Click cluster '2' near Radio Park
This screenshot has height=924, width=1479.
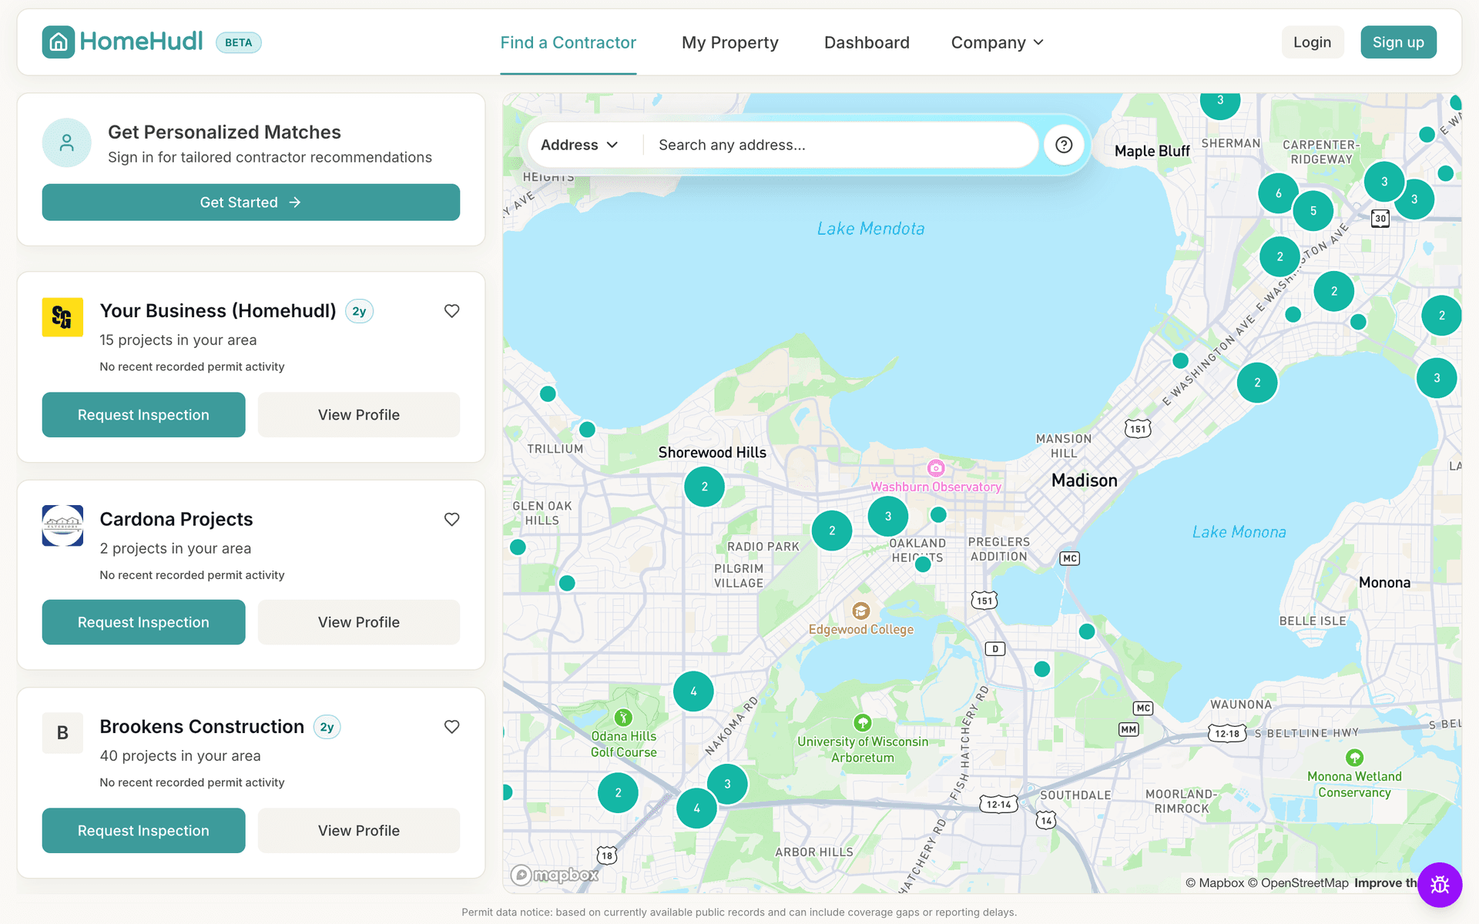[x=832, y=531]
